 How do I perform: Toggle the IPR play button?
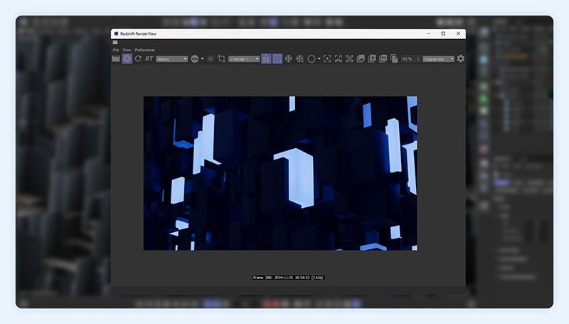(127, 58)
